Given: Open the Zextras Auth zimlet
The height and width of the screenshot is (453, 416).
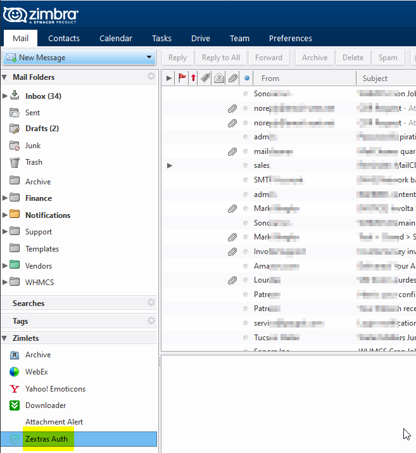Looking at the screenshot, I should tap(79, 439).
